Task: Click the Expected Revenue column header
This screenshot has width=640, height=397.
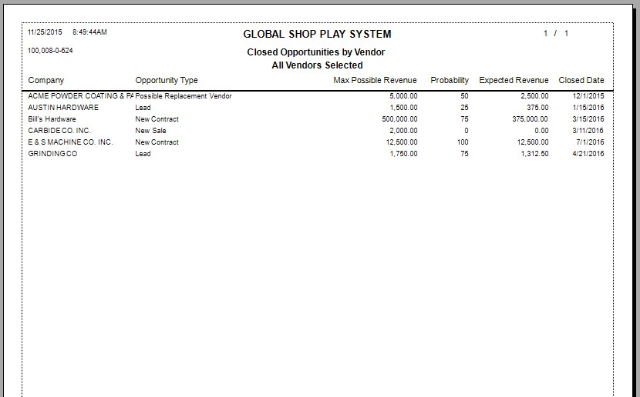Action: 514,80
